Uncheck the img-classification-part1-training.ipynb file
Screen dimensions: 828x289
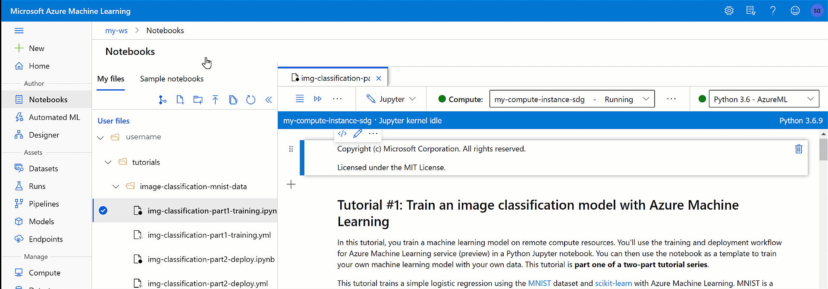pyautogui.click(x=103, y=210)
